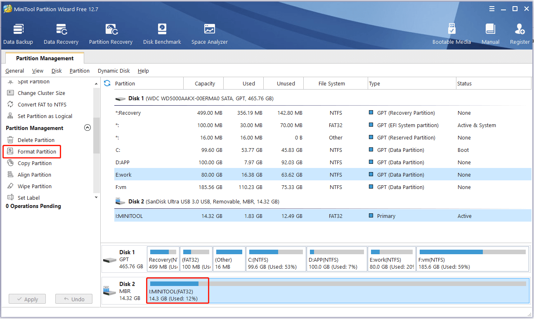The image size is (534, 319).
Task: Click the Undo button
Action: tap(74, 299)
